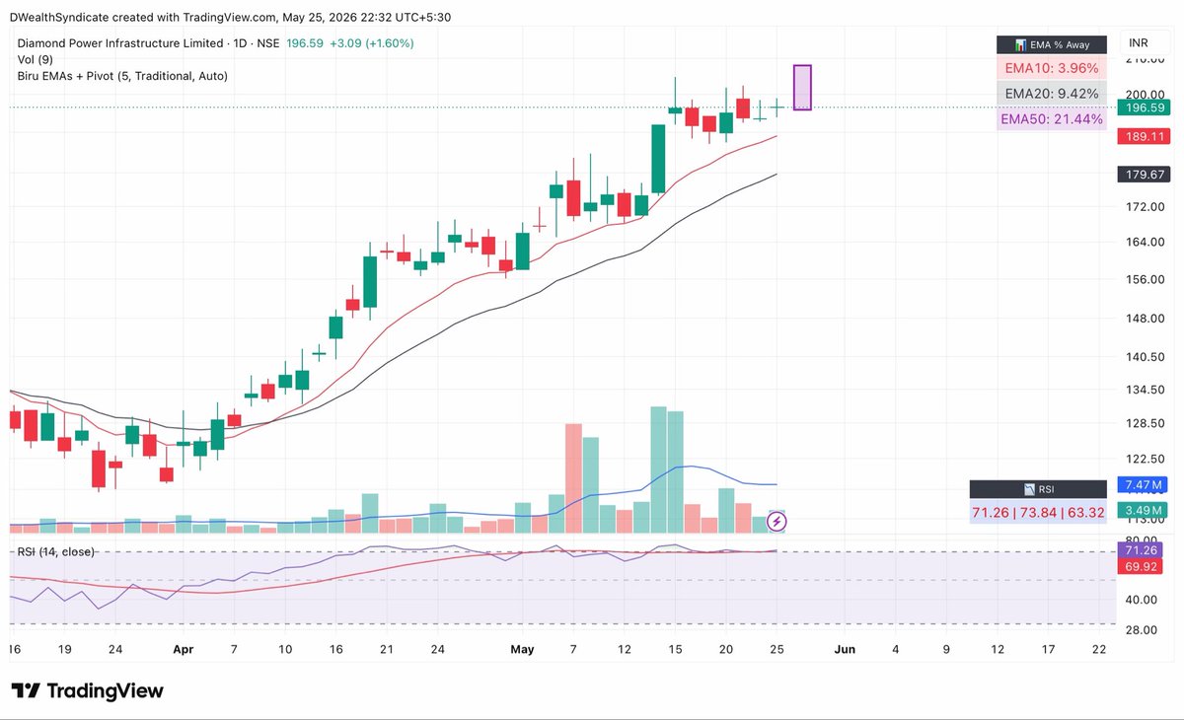Click the RSI values 71.26 | 73.84 | 63.32
Screen dimensions: 1184x720
[1038, 513]
